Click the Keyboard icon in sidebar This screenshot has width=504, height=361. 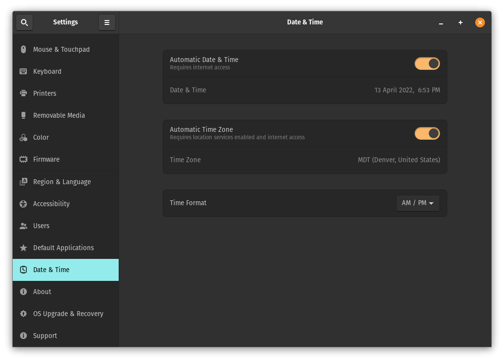pyautogui.click(x=23, y=71)
